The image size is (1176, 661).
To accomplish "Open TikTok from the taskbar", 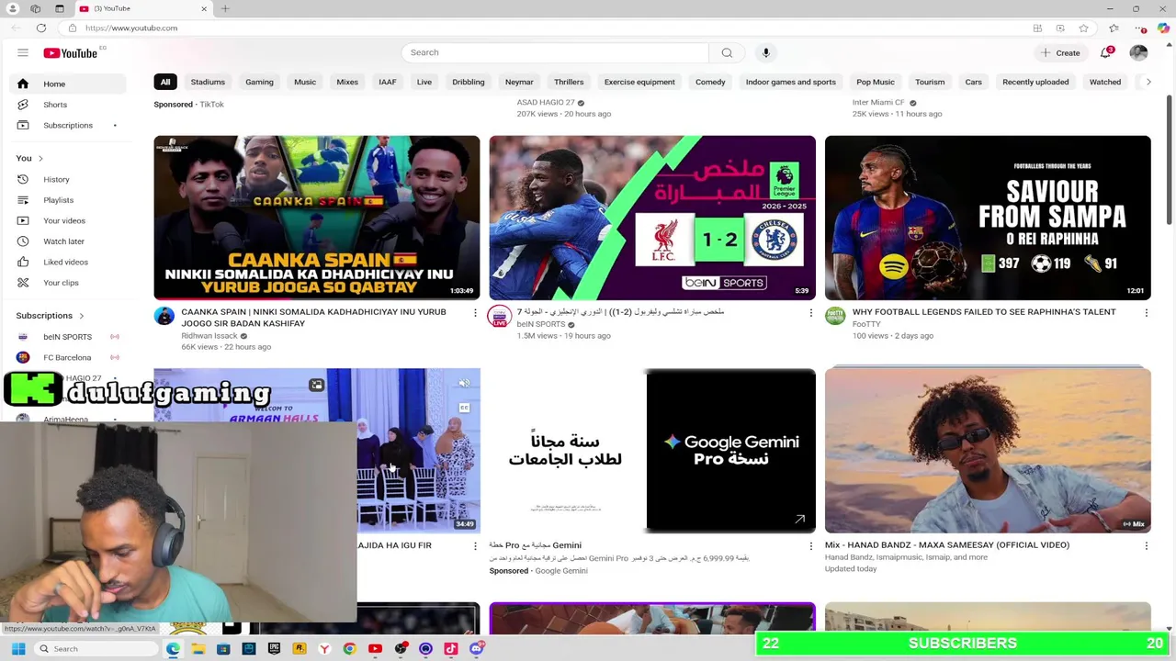I will pos(450,649).
